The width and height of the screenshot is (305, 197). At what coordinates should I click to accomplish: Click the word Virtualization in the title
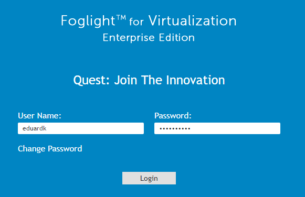tap(192, 20)
